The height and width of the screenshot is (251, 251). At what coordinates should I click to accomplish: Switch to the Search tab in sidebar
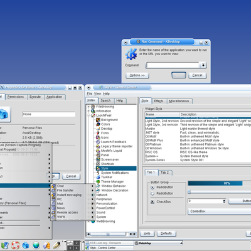tap(105, 100)
